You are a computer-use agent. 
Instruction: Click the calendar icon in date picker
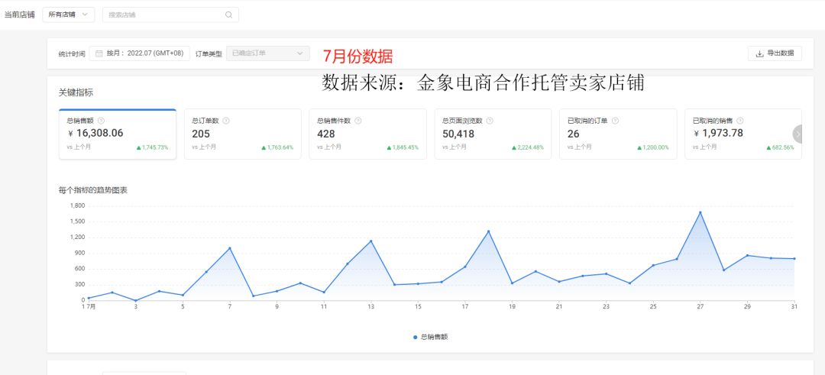[99, 53]
